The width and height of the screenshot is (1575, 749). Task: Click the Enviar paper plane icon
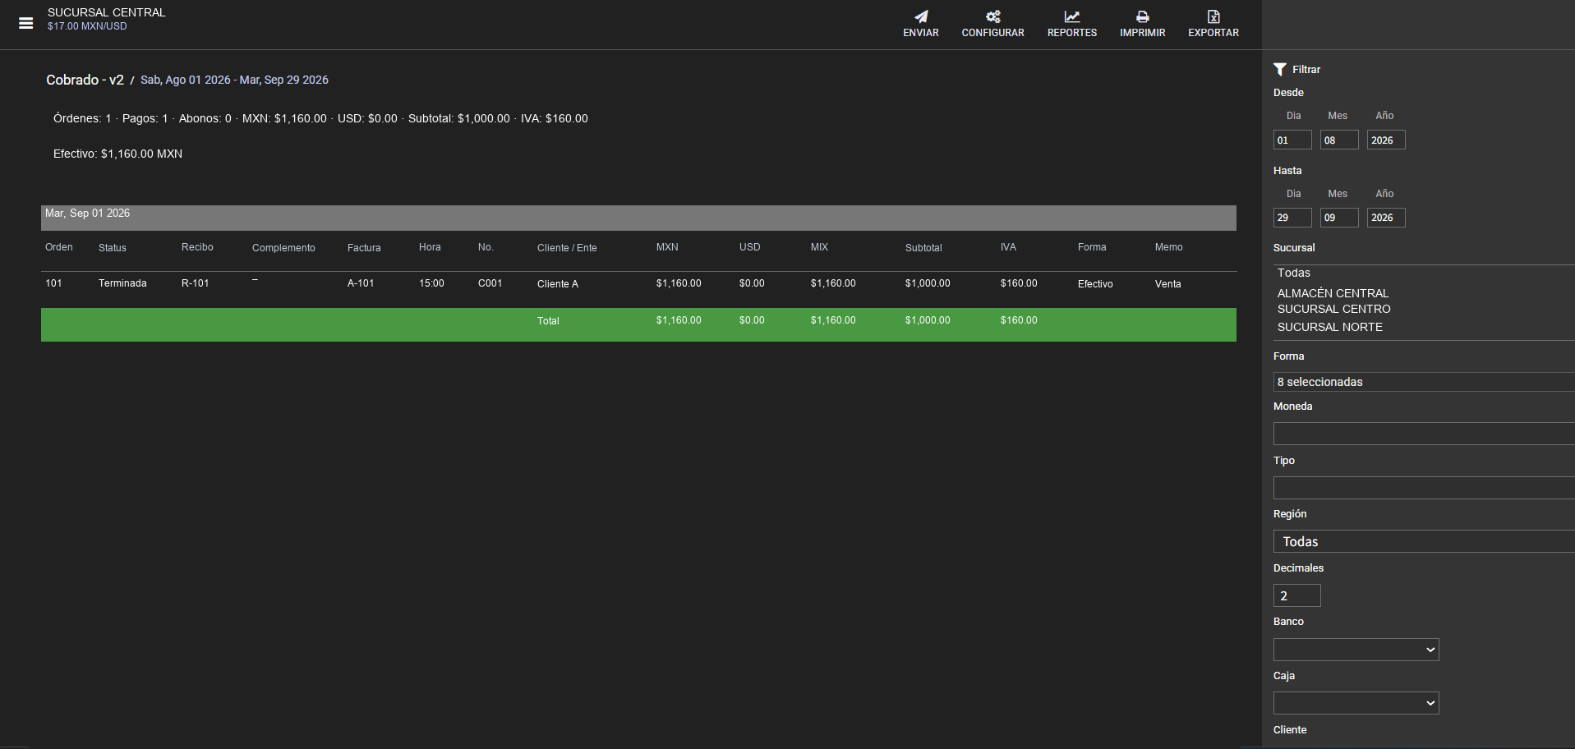click(921, 16)
